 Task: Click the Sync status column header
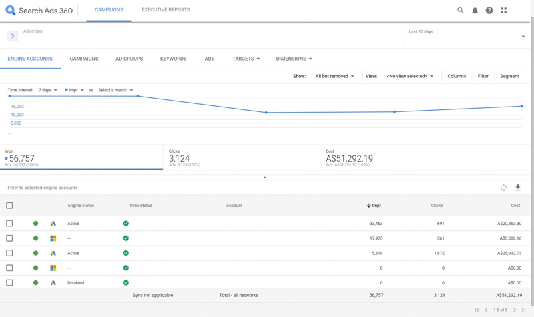141,206
